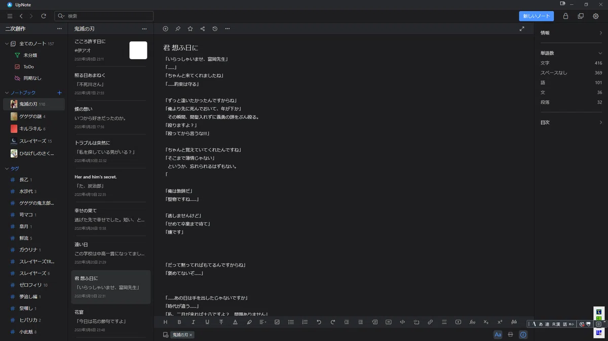Open ゲゲゲの謎 notebook
608x341 pixels.
[x=33, y=116]
